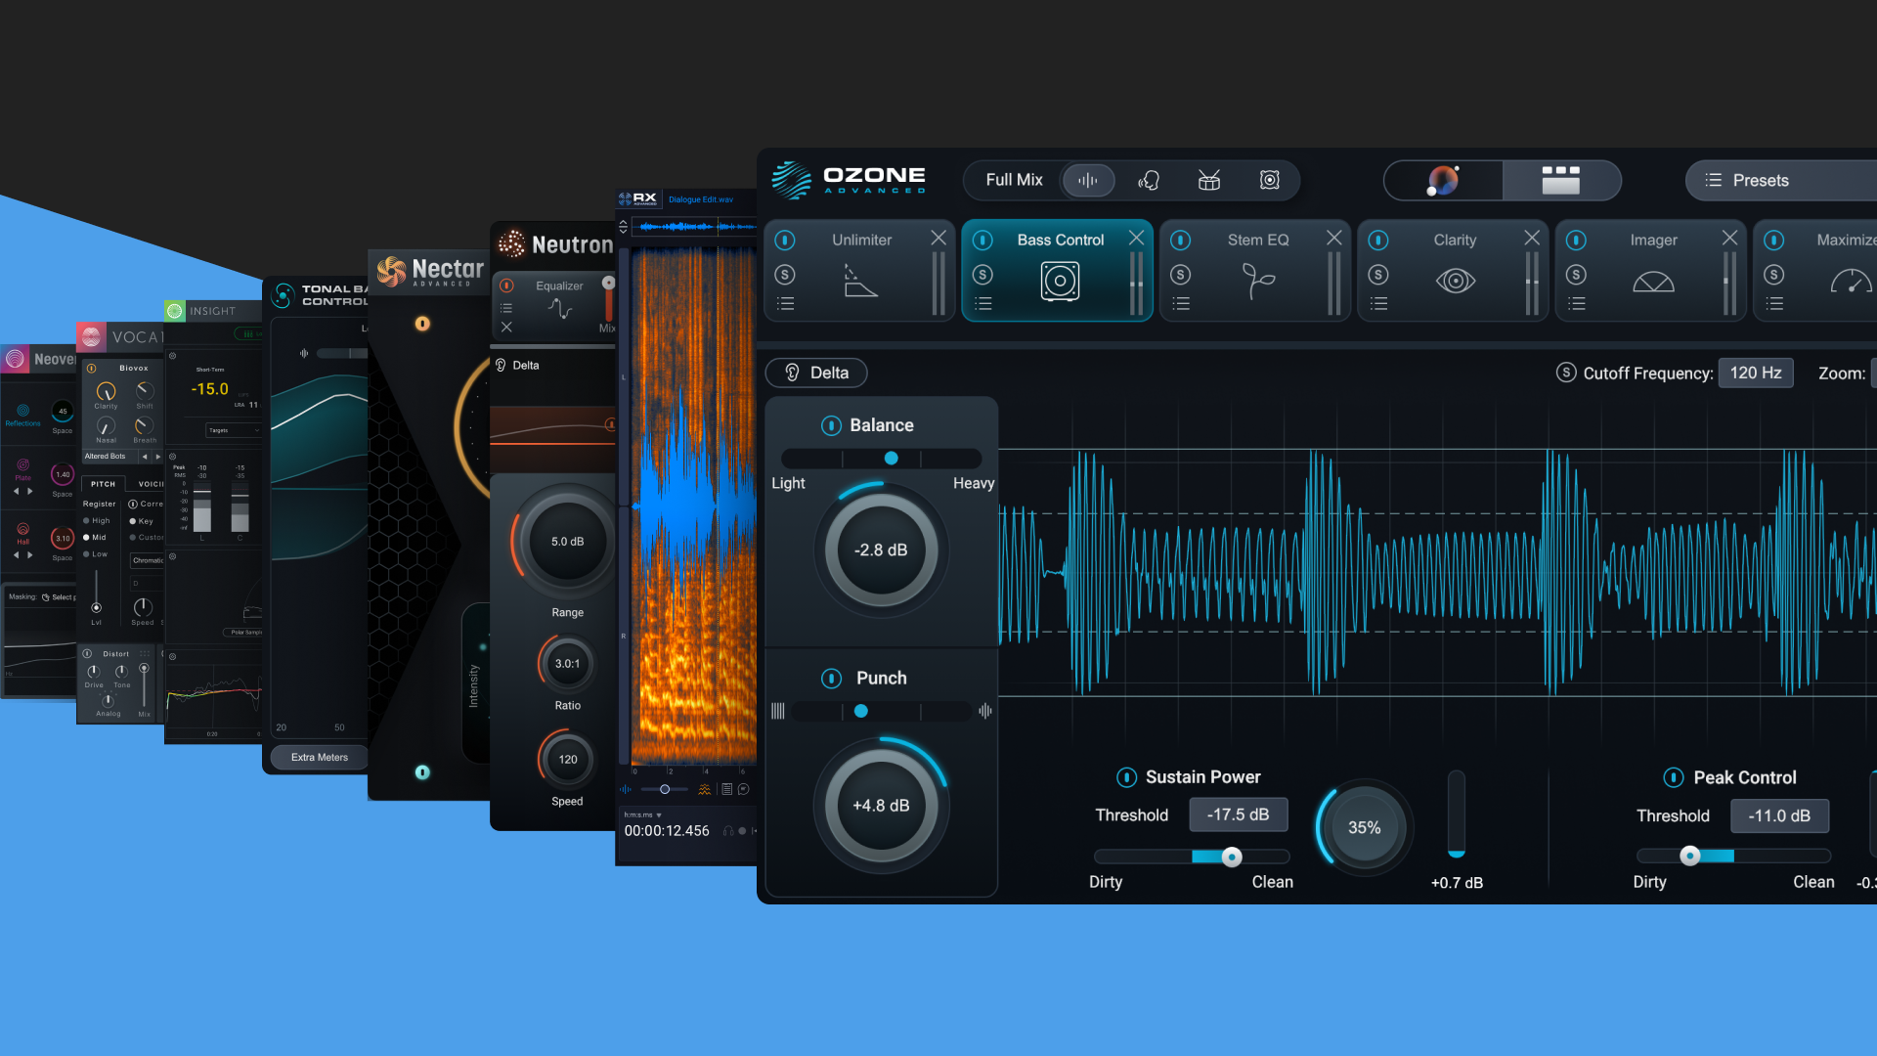Select the bass speaker stem focus icon
This screenshot has height=1056, width=1877.
pos(1270,180)
